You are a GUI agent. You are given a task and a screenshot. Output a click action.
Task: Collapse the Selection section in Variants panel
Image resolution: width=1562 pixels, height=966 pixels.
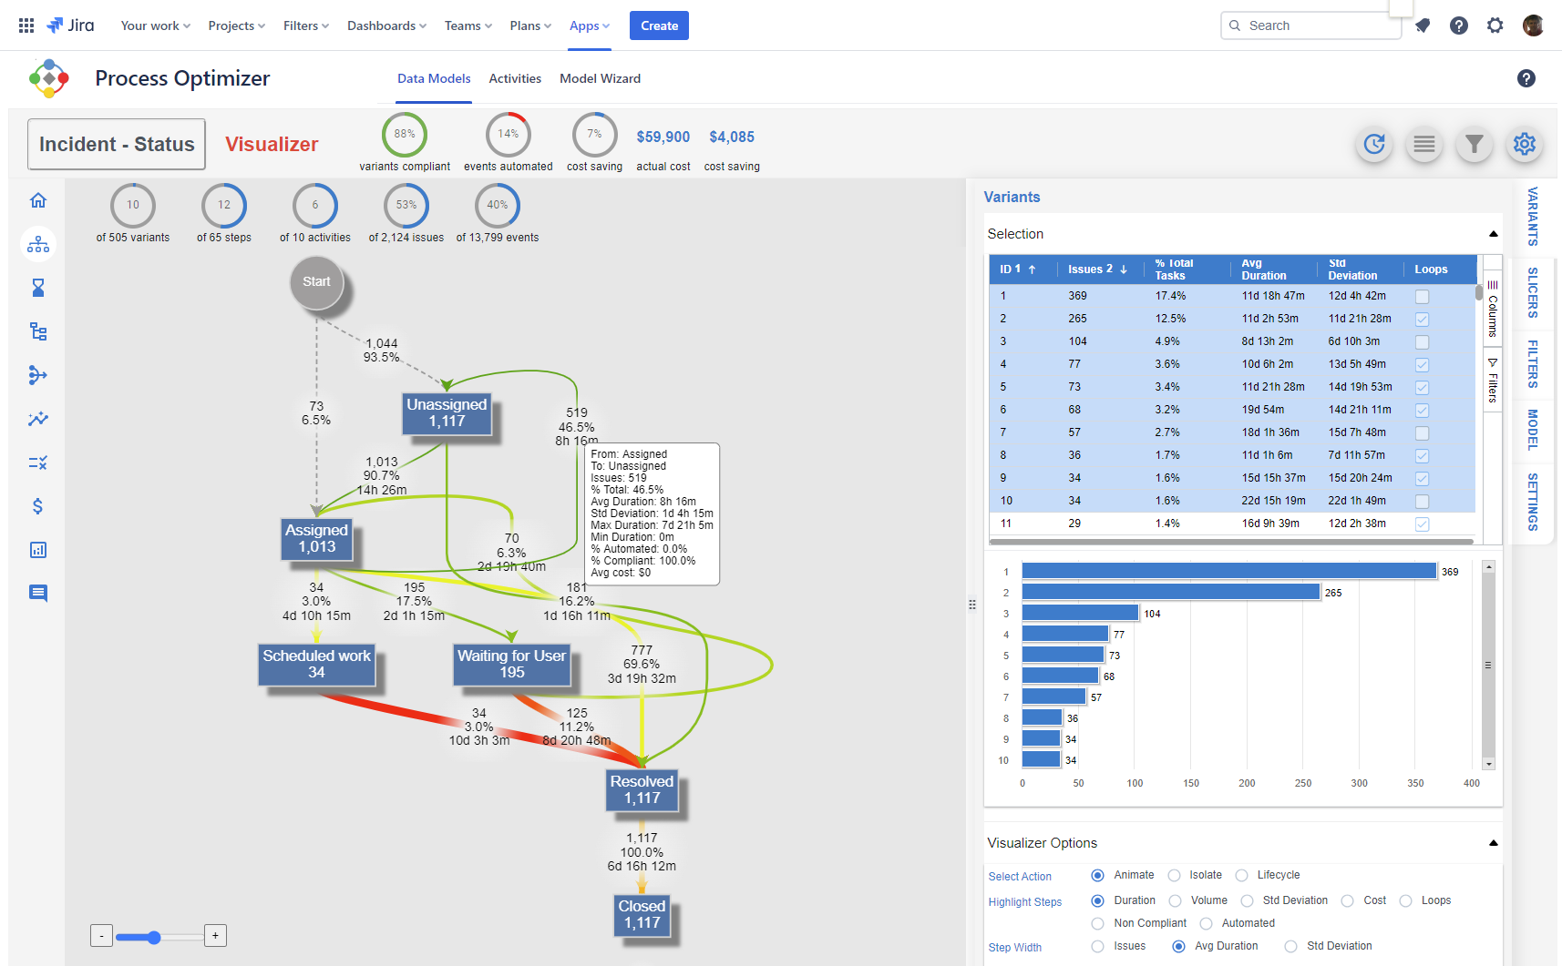point(1493,233)
